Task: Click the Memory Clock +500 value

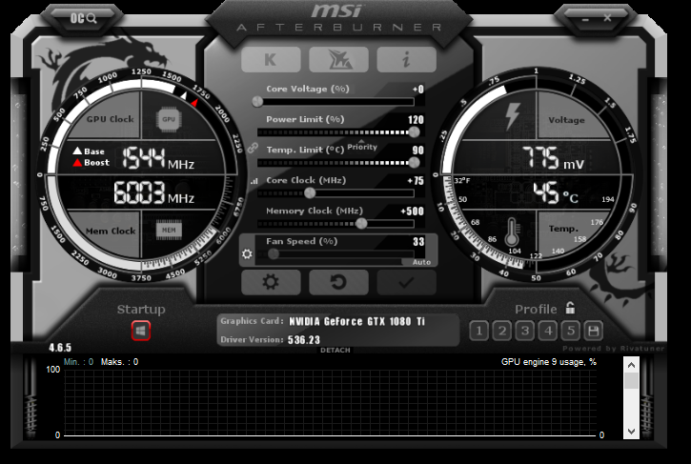Action: click(x=412, y=212)
